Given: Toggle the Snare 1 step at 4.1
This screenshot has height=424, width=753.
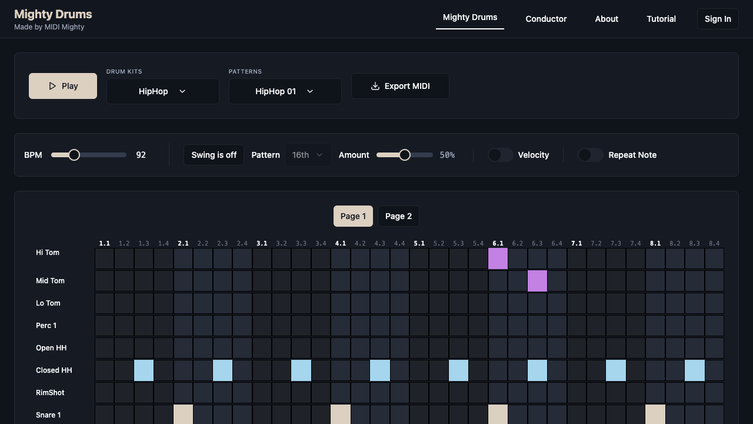Looking at the screenshot, I should point(341,415).
